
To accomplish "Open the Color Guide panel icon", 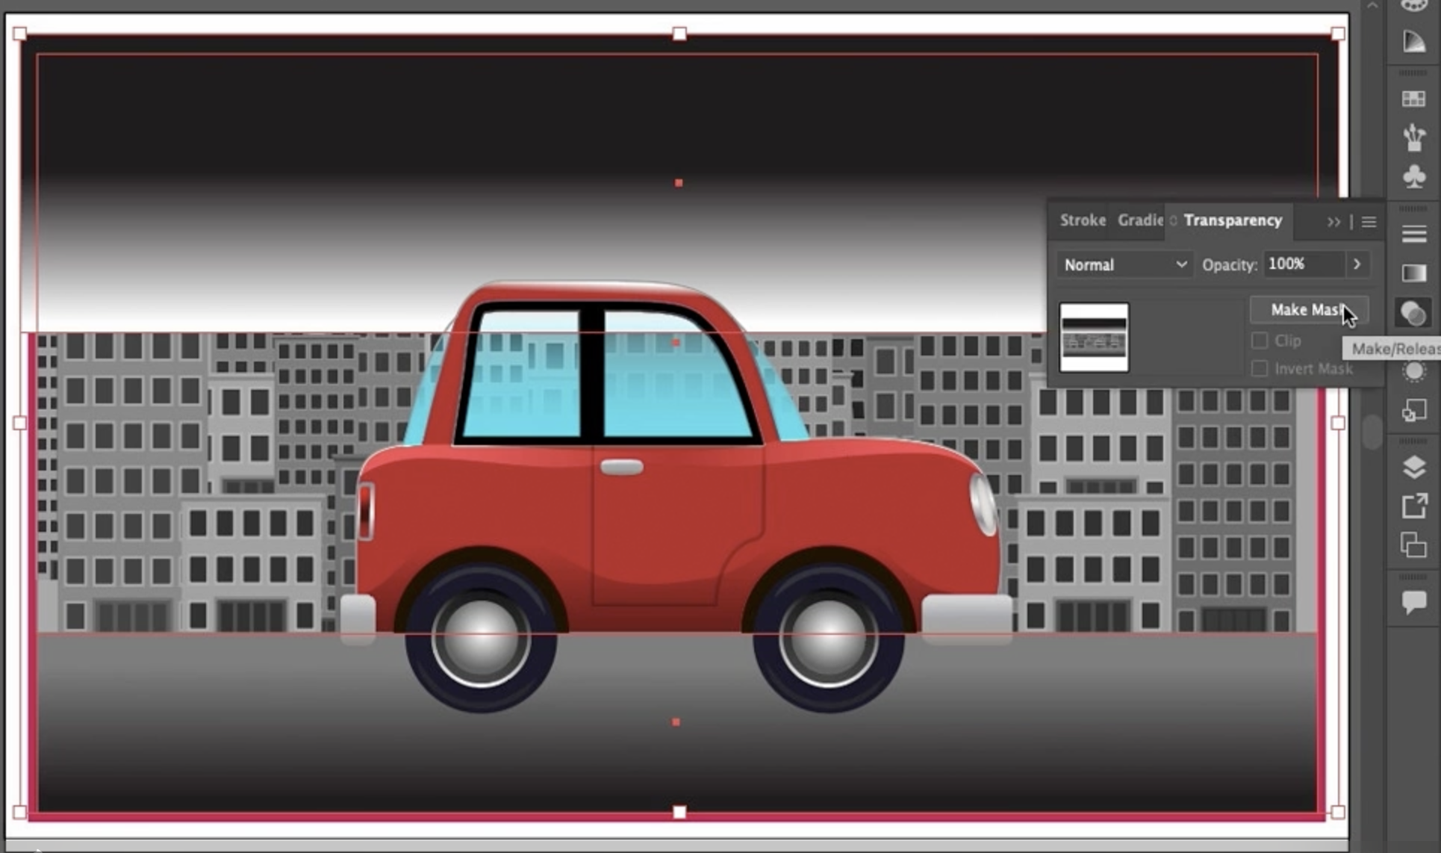I will click(1413, 41).
